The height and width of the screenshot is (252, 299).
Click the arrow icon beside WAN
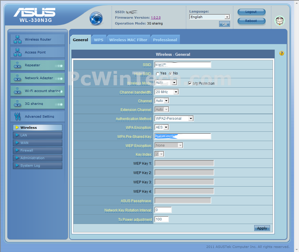(17, 143)
